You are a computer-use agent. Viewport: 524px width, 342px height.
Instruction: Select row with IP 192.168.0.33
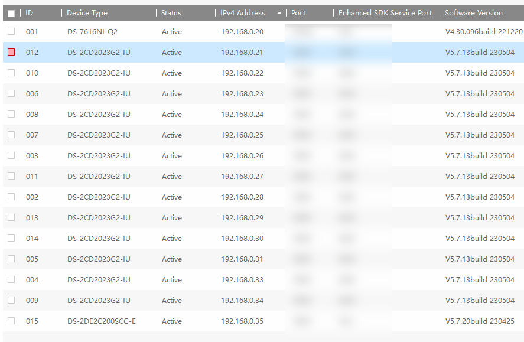242,280
